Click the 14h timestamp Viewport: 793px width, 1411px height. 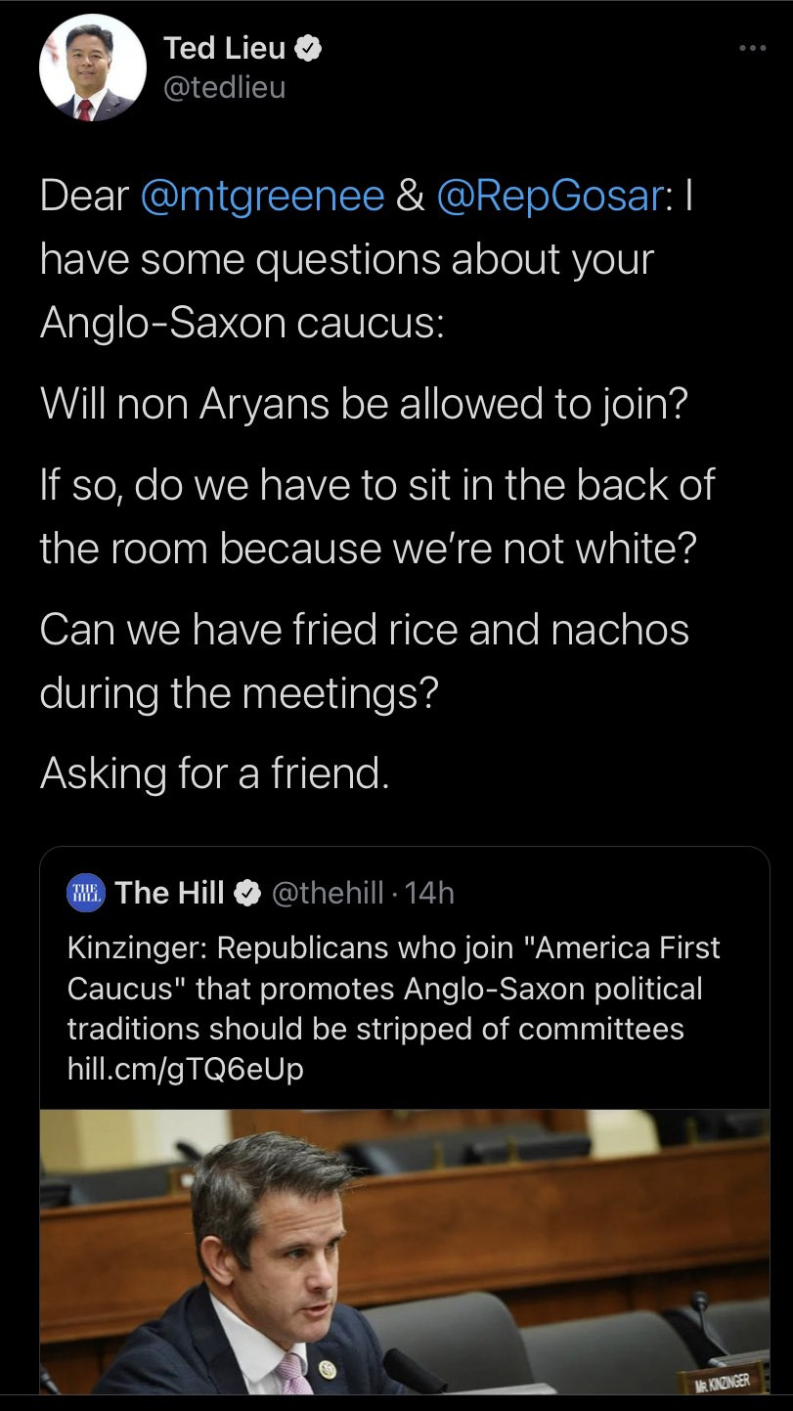(429, 893)
